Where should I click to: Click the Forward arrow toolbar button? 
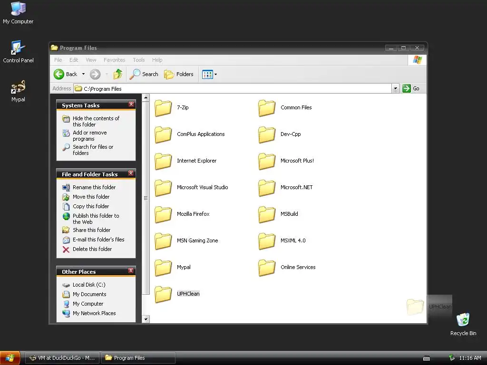(95, 74)
